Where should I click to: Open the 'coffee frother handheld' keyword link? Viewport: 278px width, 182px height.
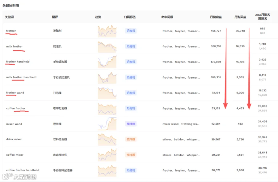pos(23,170)
